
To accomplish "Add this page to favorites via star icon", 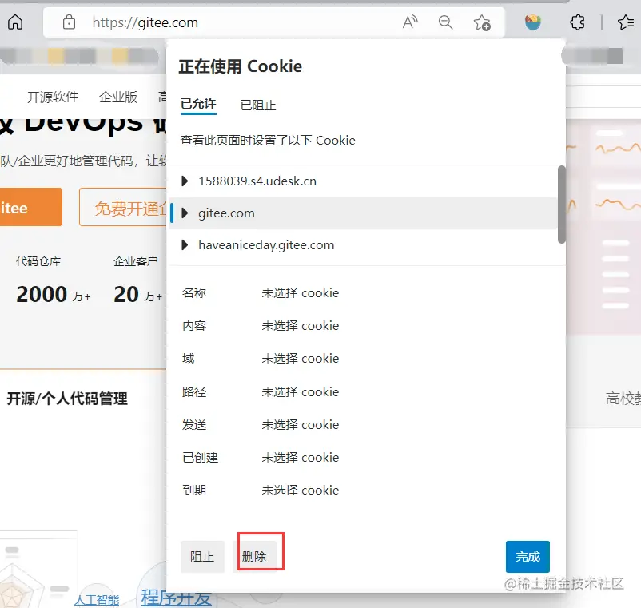I will point(483,24).
